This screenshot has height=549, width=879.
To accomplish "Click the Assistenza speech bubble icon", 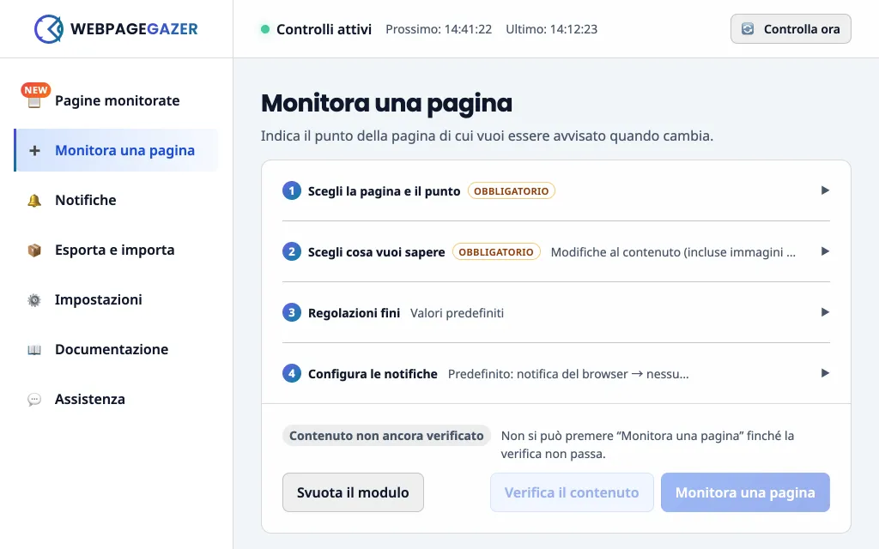I will pyautogui.click(x=34, y=400).
